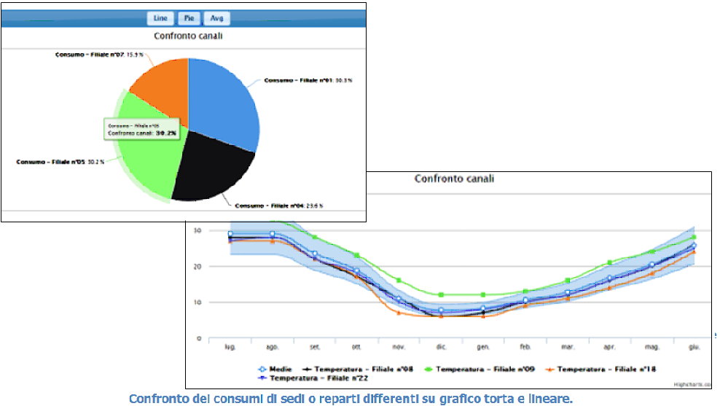720x406 pixels.
Task: Hide Temperatura Filiale n°08 series in legend
Action: click(x=357, y=370)
